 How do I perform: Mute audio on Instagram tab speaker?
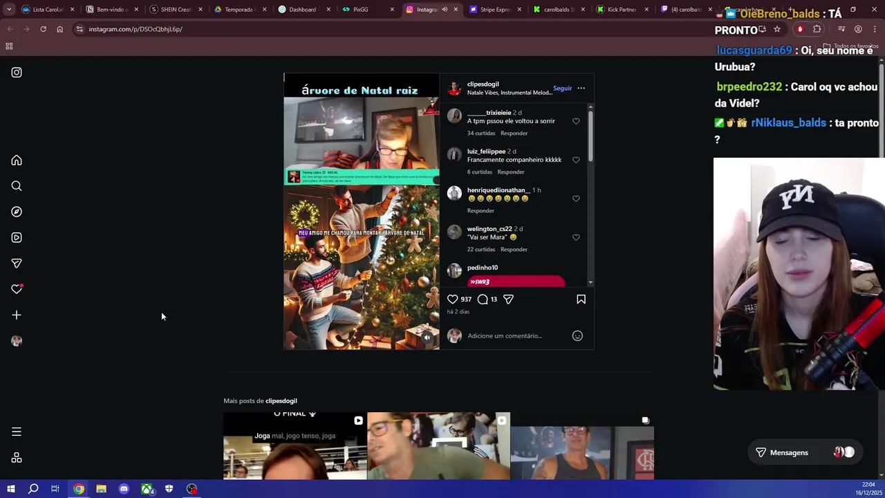(x=445, y=10)
